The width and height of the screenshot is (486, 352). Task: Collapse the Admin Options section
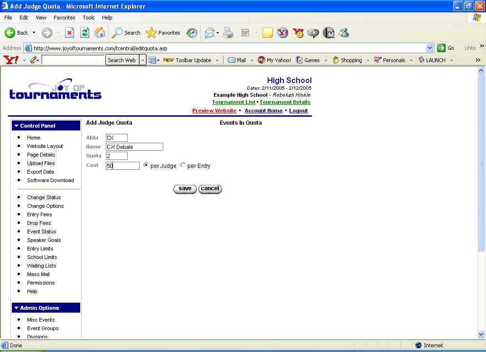pyautogui.click(x=17, y=308)
